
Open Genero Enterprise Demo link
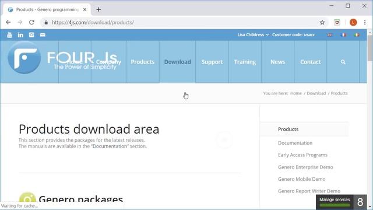point(305,167)
